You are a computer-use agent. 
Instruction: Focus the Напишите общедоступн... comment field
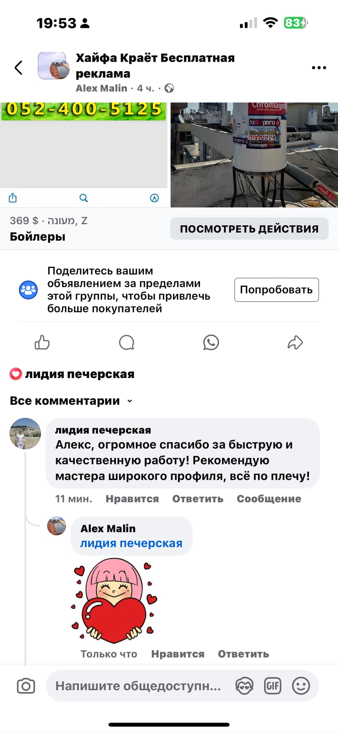point(139,686)
